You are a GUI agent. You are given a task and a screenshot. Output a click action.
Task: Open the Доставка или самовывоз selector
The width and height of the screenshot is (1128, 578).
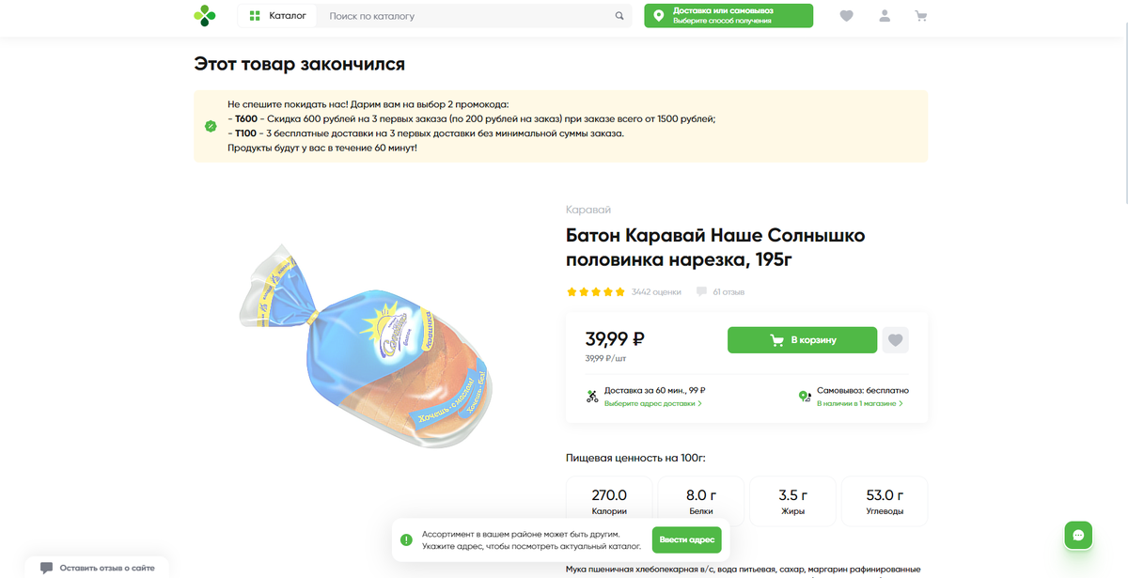point(728,15)
